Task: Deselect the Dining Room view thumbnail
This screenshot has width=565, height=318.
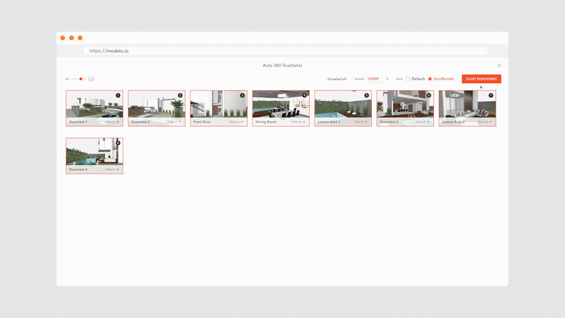Action: click(x=280, y=105)
